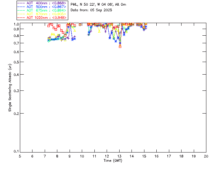Click the Single Scattering Albedo axis label
This screenshot has width=212, height=169.
(x=10, y=87)
